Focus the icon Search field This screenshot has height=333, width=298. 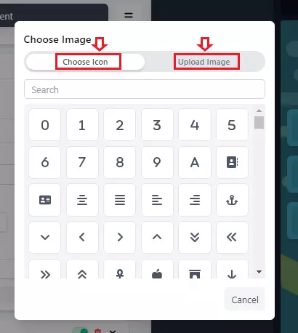(145, 89)
